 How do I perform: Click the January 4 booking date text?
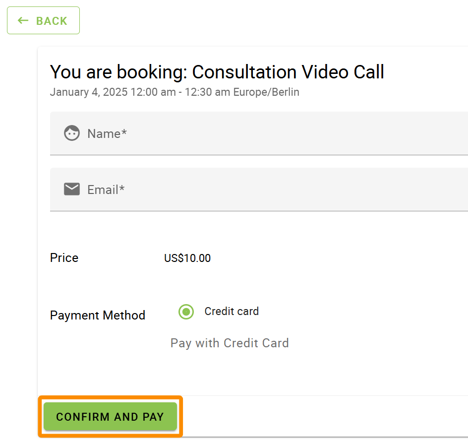(174, 92)
